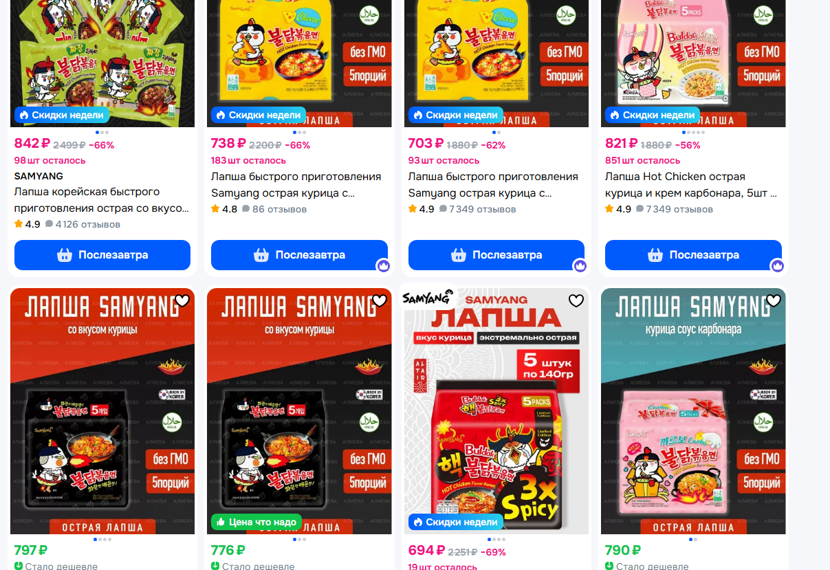This screenshot has width=830, height=570.
Task: Click Послезавтра button for the 821 ₽ carbonara noodles
Action: point(693,255)
